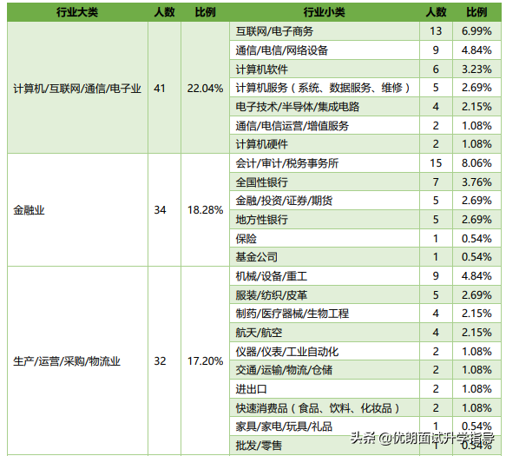This screenshot has width=506, height=456.
Task: Select the 行业大类 column header
Action: [77, 12]
